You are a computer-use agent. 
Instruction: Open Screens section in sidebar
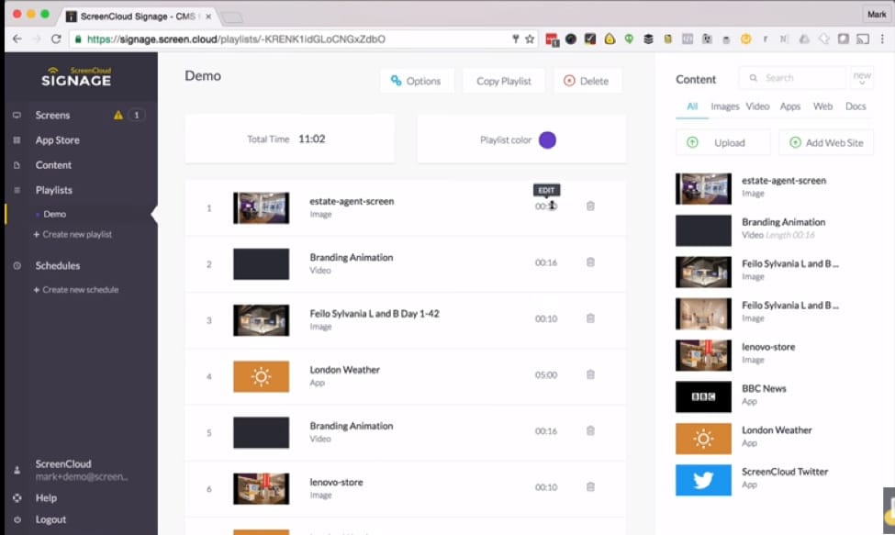(52, 116)
